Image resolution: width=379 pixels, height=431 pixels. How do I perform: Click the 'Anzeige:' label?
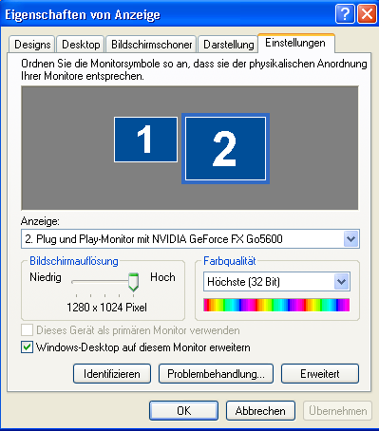40,221
